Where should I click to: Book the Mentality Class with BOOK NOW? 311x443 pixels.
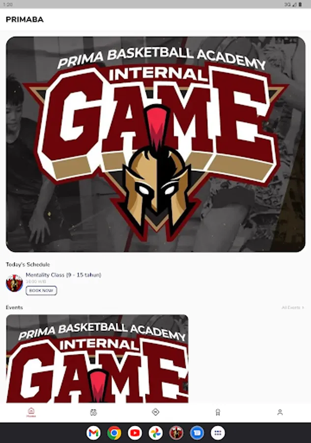click(x=41, y=290)
